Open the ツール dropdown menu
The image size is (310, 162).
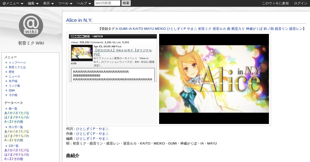pyautogui.click(x=65, y=3)
